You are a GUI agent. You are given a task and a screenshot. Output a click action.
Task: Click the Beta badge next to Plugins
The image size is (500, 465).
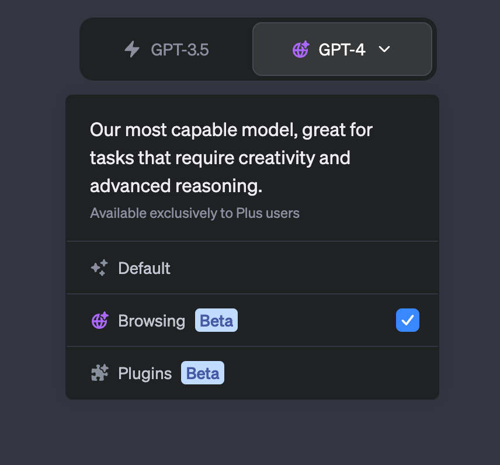[203, 373]
